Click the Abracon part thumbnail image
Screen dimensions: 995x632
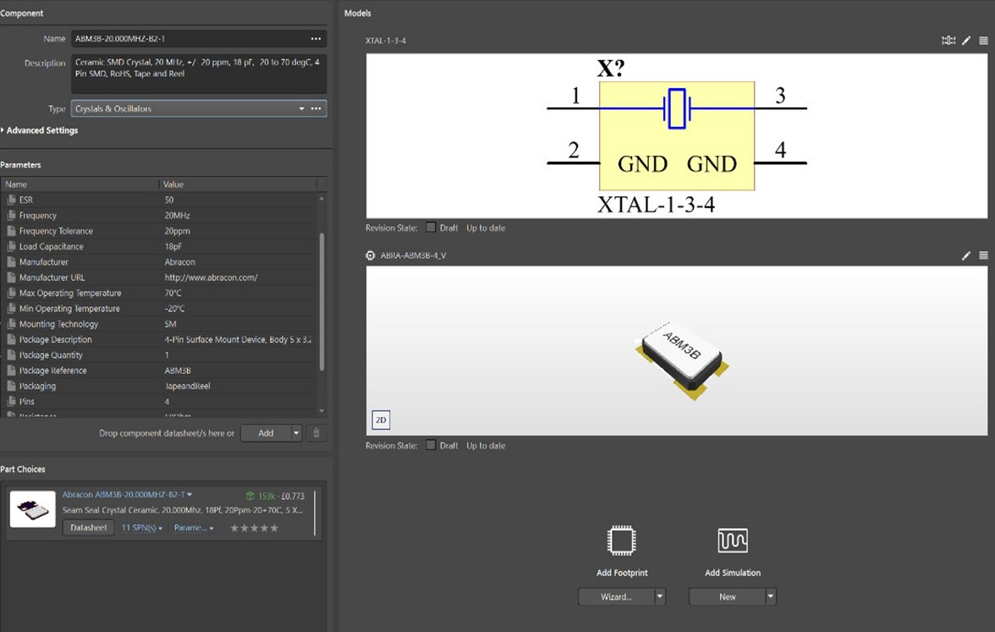[x=33, y=509]
